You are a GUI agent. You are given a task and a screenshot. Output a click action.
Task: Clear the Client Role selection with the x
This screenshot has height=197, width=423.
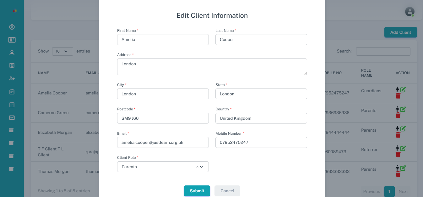[197, 167]
